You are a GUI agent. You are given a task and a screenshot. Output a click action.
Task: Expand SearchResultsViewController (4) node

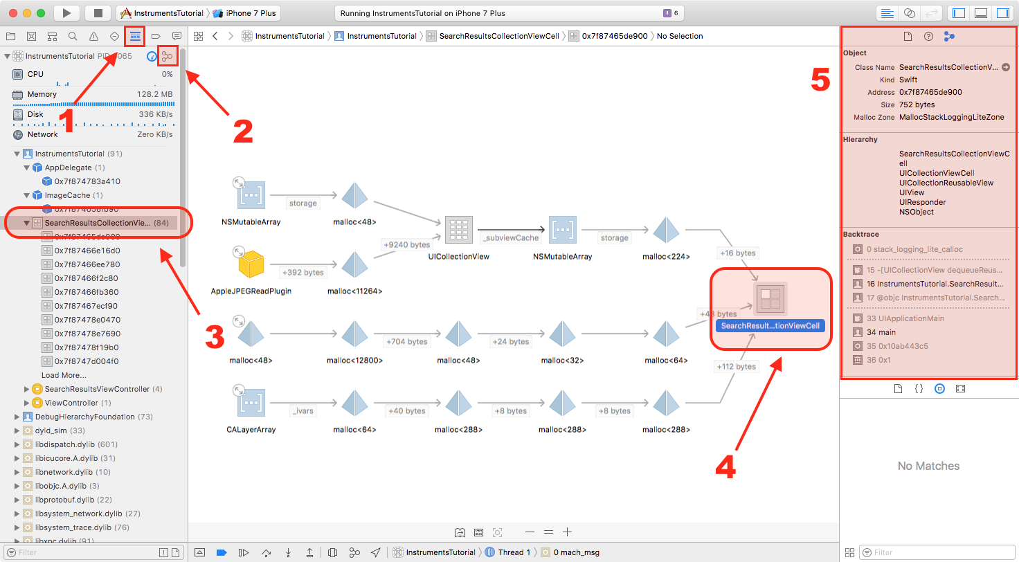[27, 389]
